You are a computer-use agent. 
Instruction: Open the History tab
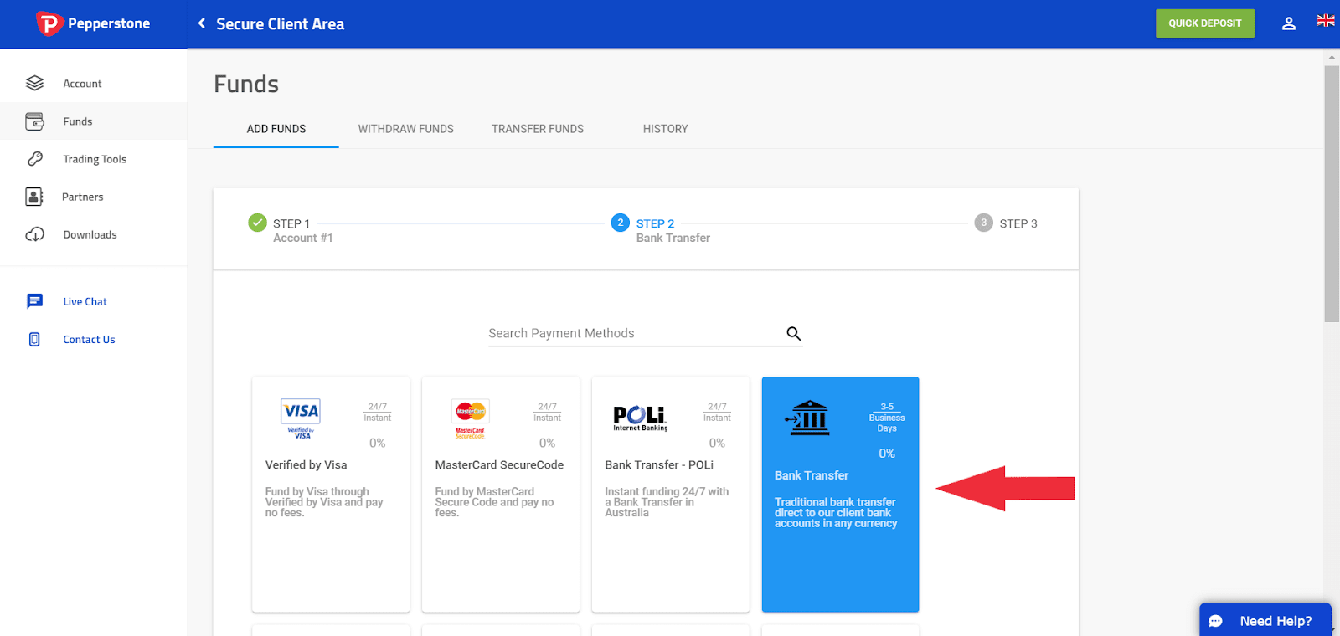pyautogui.click(x=666, y=129)
